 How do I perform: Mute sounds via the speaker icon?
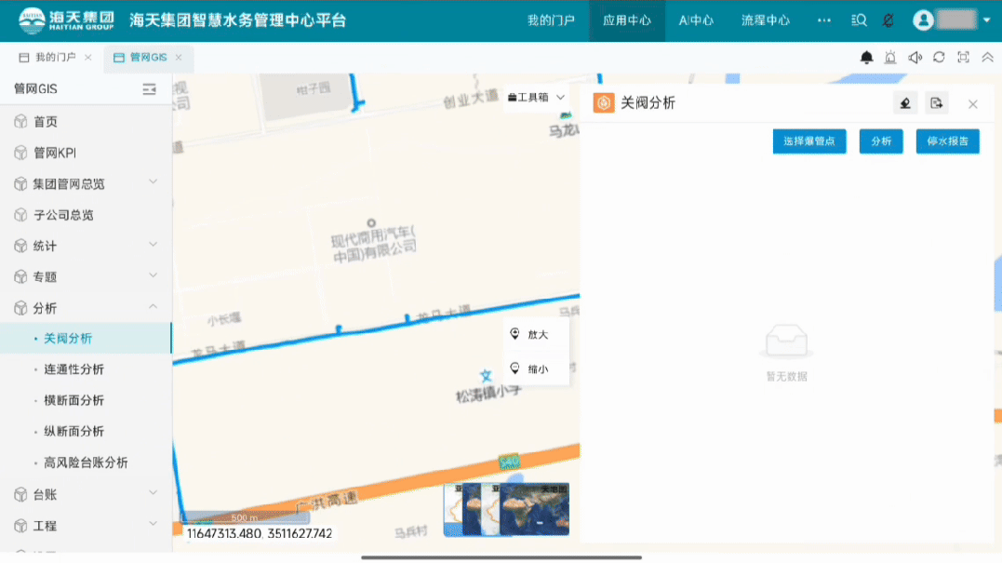(x=915, y=57)
